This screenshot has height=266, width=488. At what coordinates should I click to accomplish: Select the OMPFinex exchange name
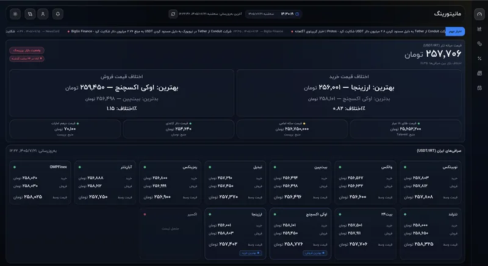coord(58,167)
